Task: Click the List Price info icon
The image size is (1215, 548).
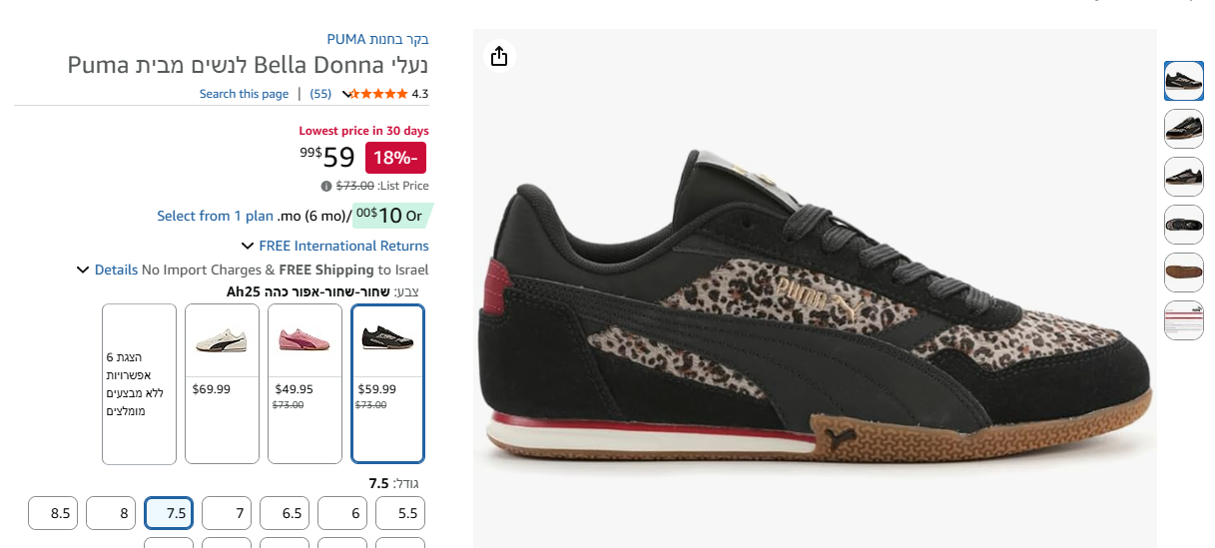Action: click(x=325, y=186)
